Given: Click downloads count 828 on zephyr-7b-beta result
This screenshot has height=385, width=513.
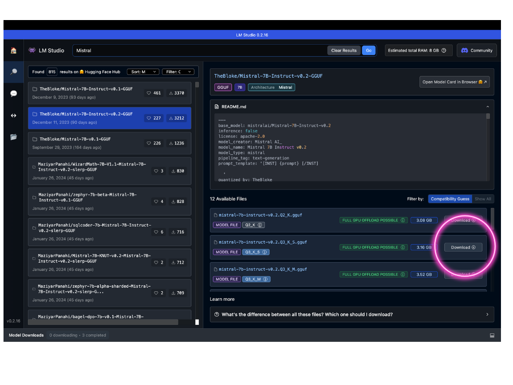Looking at the screenshot, I should point(178,202).
